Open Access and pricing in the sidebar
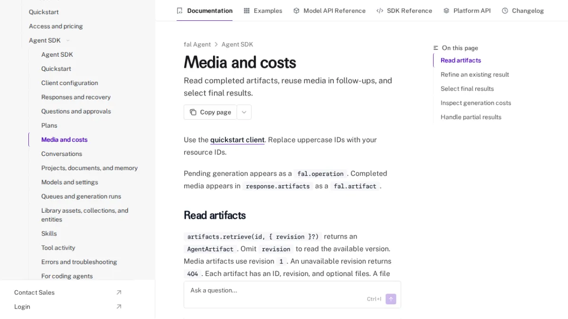 (x=56, y=26)
